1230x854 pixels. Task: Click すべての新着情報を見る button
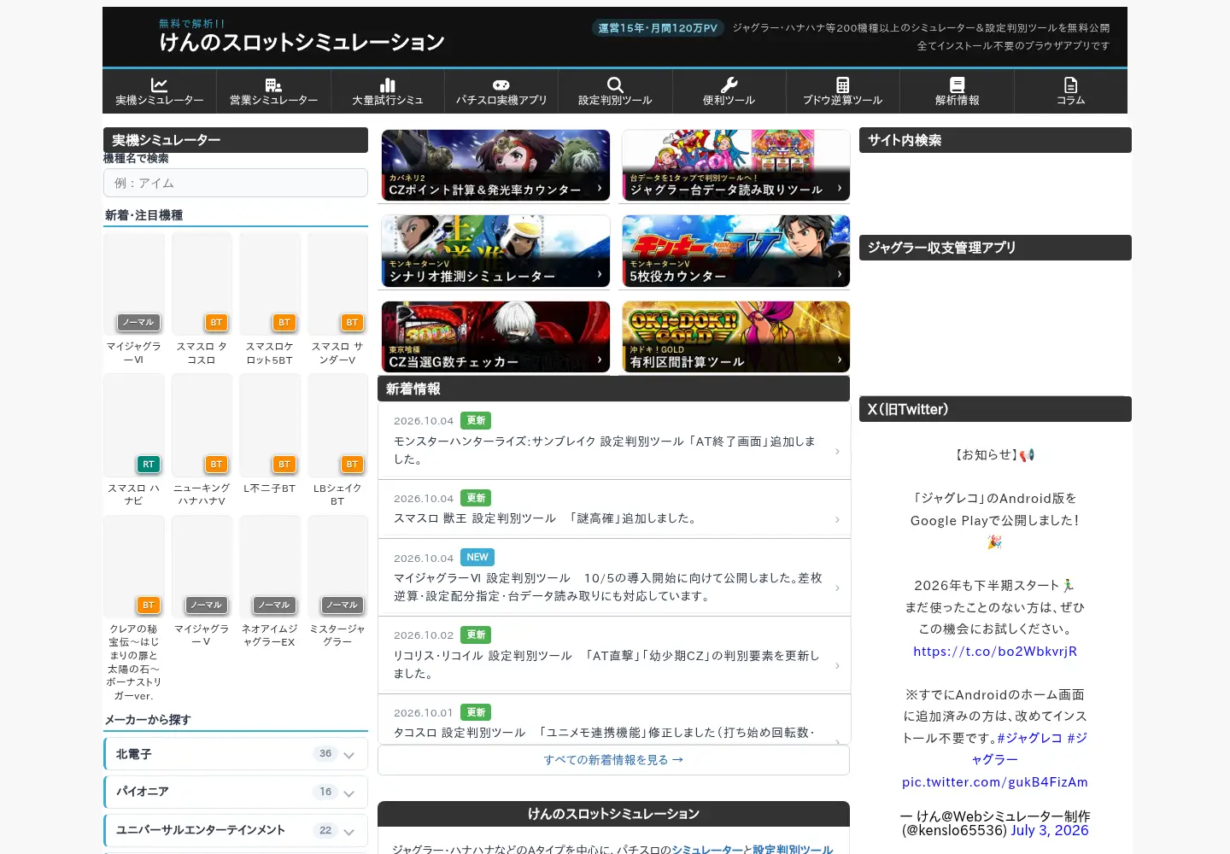[x=614, y=760]
